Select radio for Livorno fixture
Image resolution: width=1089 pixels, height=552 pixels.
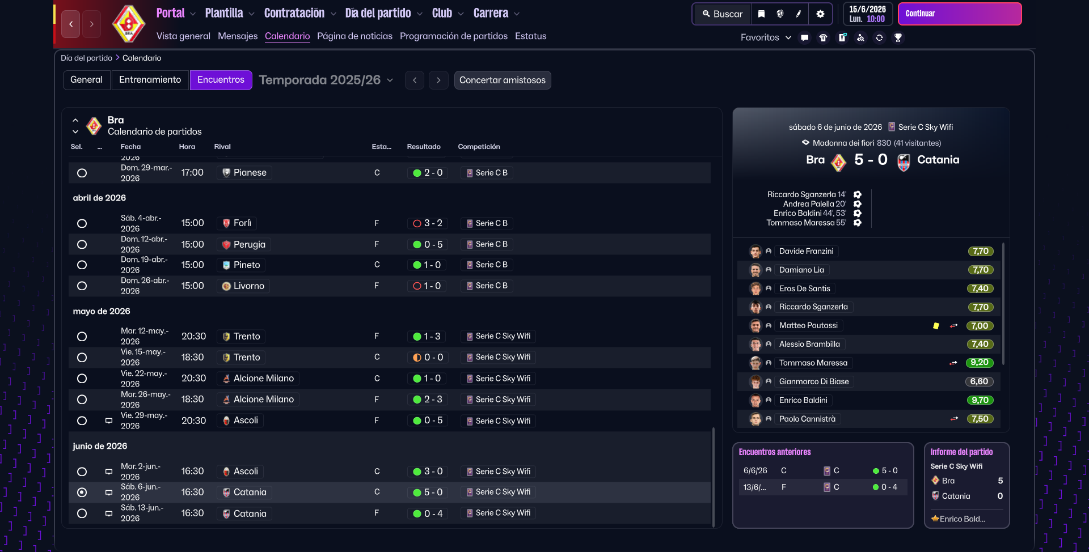coord(82,286)
